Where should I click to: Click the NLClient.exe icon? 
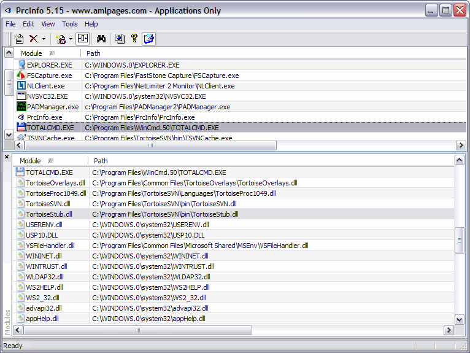pyautogui.click(x=21, y=86)
